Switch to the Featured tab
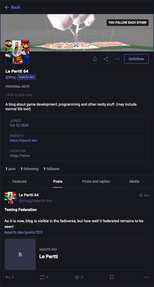 coord(19,181)
